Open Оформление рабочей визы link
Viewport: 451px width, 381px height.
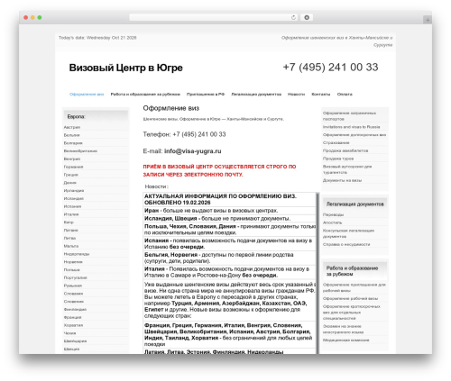(x=350, y=299)
